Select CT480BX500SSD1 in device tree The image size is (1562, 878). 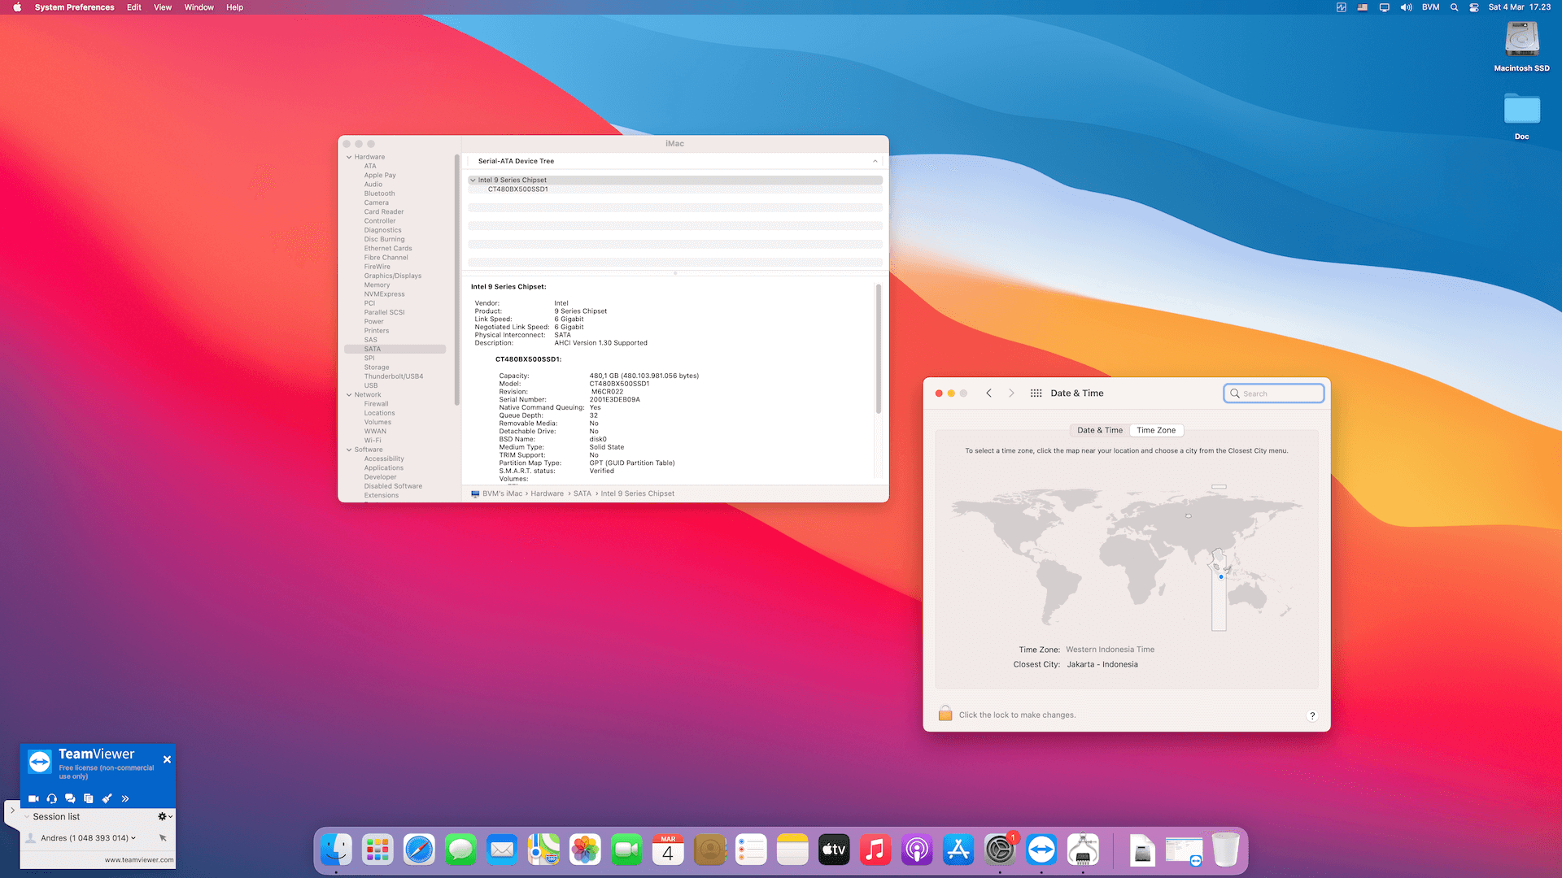(517, 189)
